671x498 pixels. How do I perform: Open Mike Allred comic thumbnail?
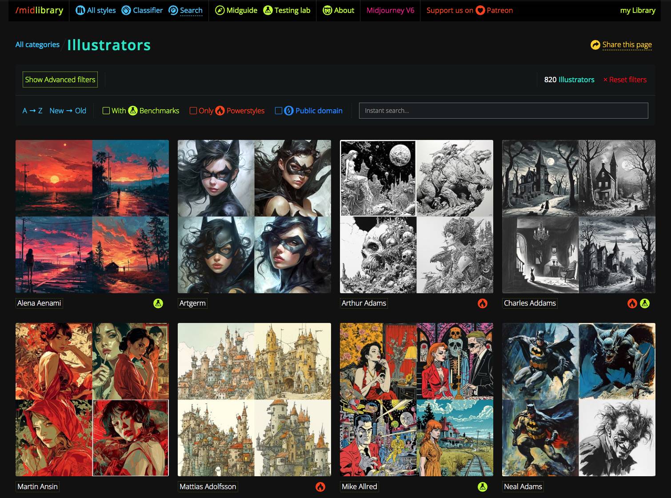pyautogui.click(x=416, y=400)
